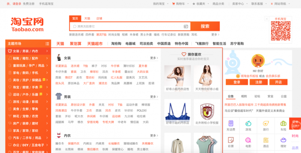Switch to the 论坛 notice tab
The height and width of the screenshot is (153, 301).
[x=257, y=96]
